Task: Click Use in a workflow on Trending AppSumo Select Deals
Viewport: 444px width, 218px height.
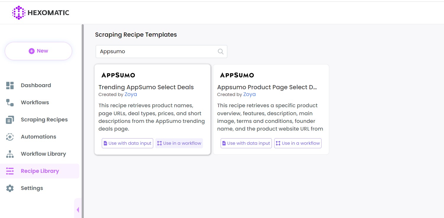Action: (179, 143)
